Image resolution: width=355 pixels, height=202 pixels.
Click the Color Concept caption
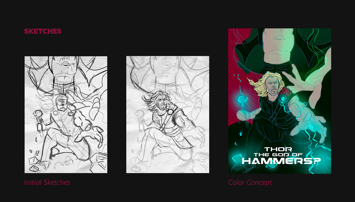coord(250,182)
